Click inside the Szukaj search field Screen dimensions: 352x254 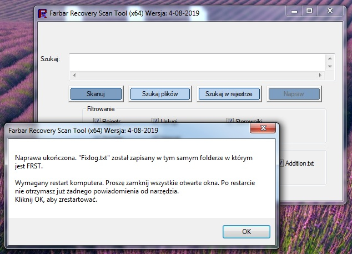coord(198,63)
